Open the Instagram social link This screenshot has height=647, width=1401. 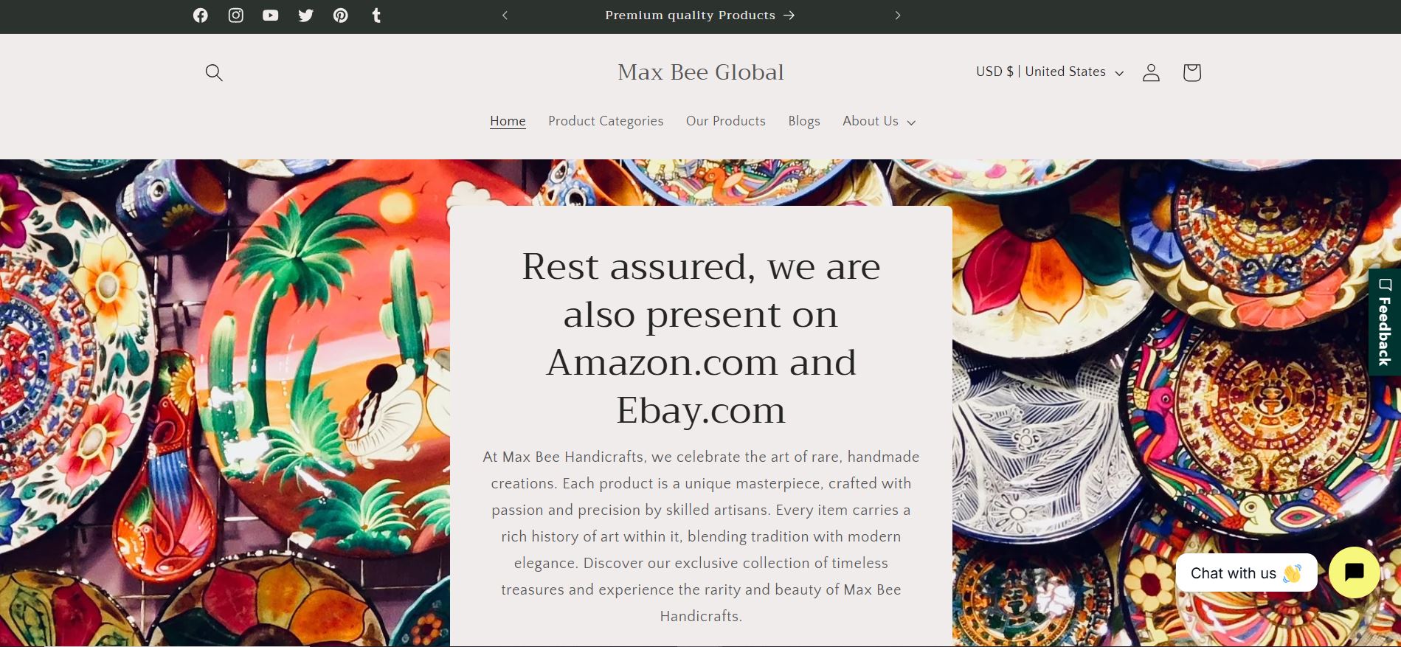(x=235, y=15)
